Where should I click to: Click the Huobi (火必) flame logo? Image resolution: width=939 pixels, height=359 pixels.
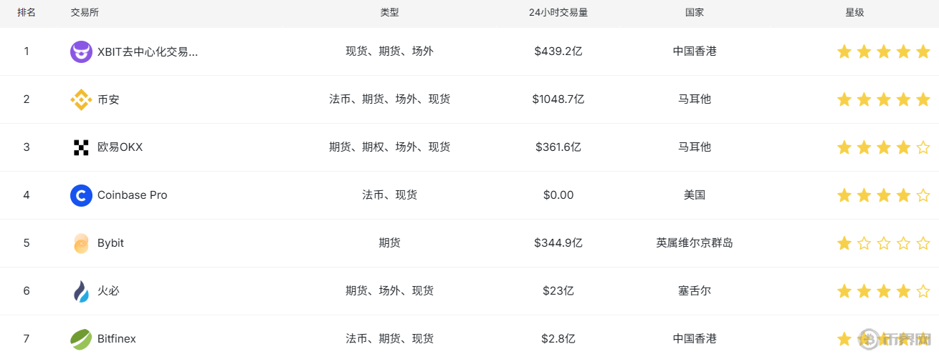tap(81, 291)
